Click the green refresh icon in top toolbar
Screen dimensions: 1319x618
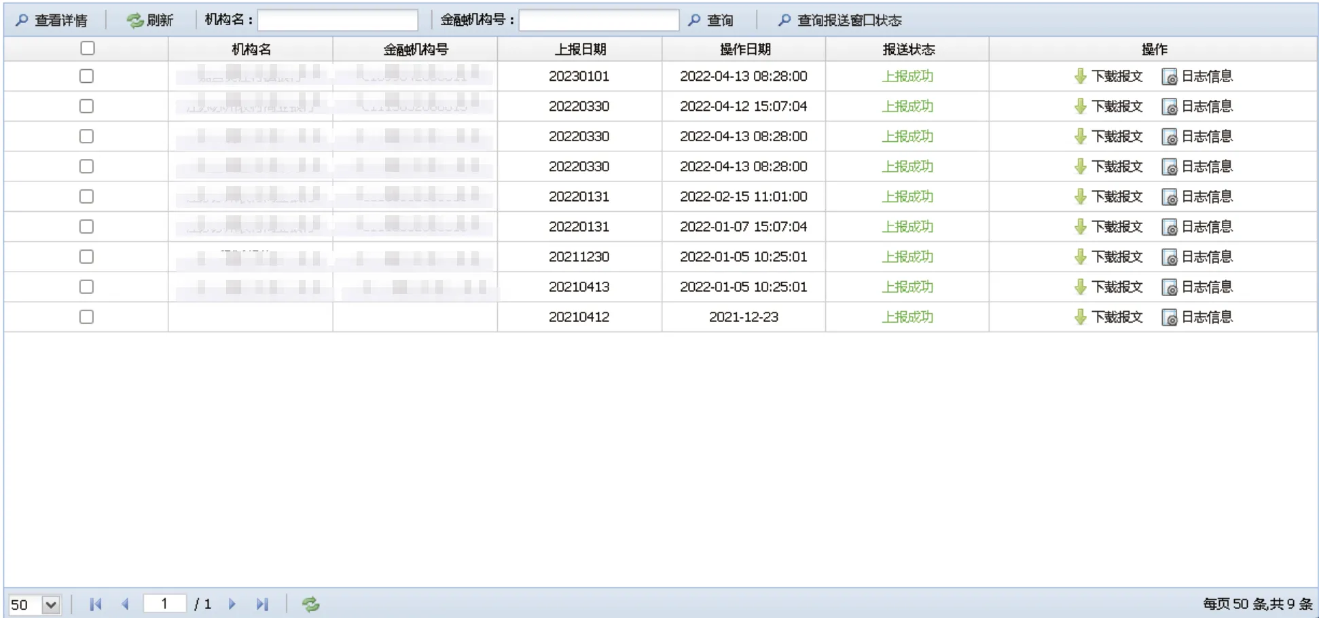134,20
